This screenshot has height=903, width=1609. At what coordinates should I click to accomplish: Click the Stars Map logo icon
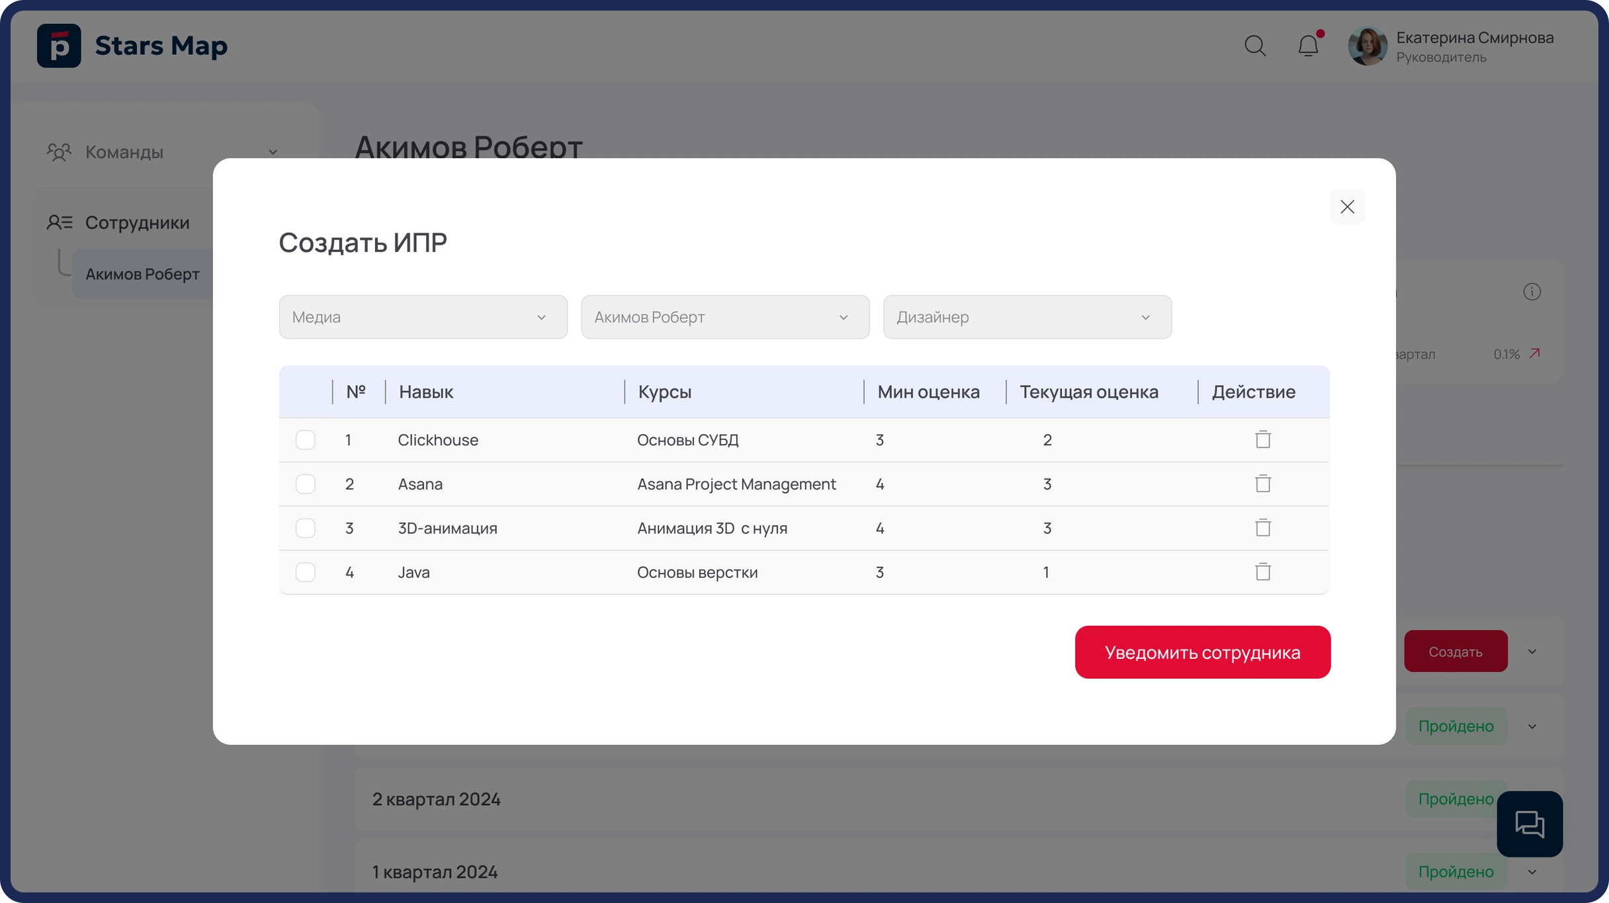(x=59, y=46)
